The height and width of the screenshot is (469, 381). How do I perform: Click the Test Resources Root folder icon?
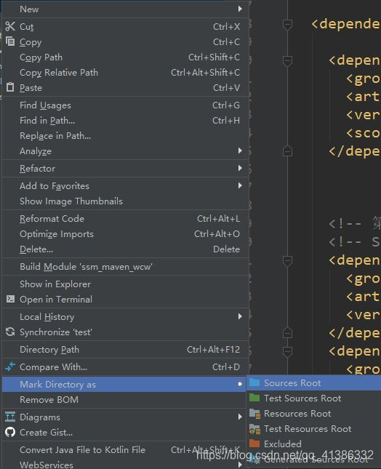(x=254, y=429)
